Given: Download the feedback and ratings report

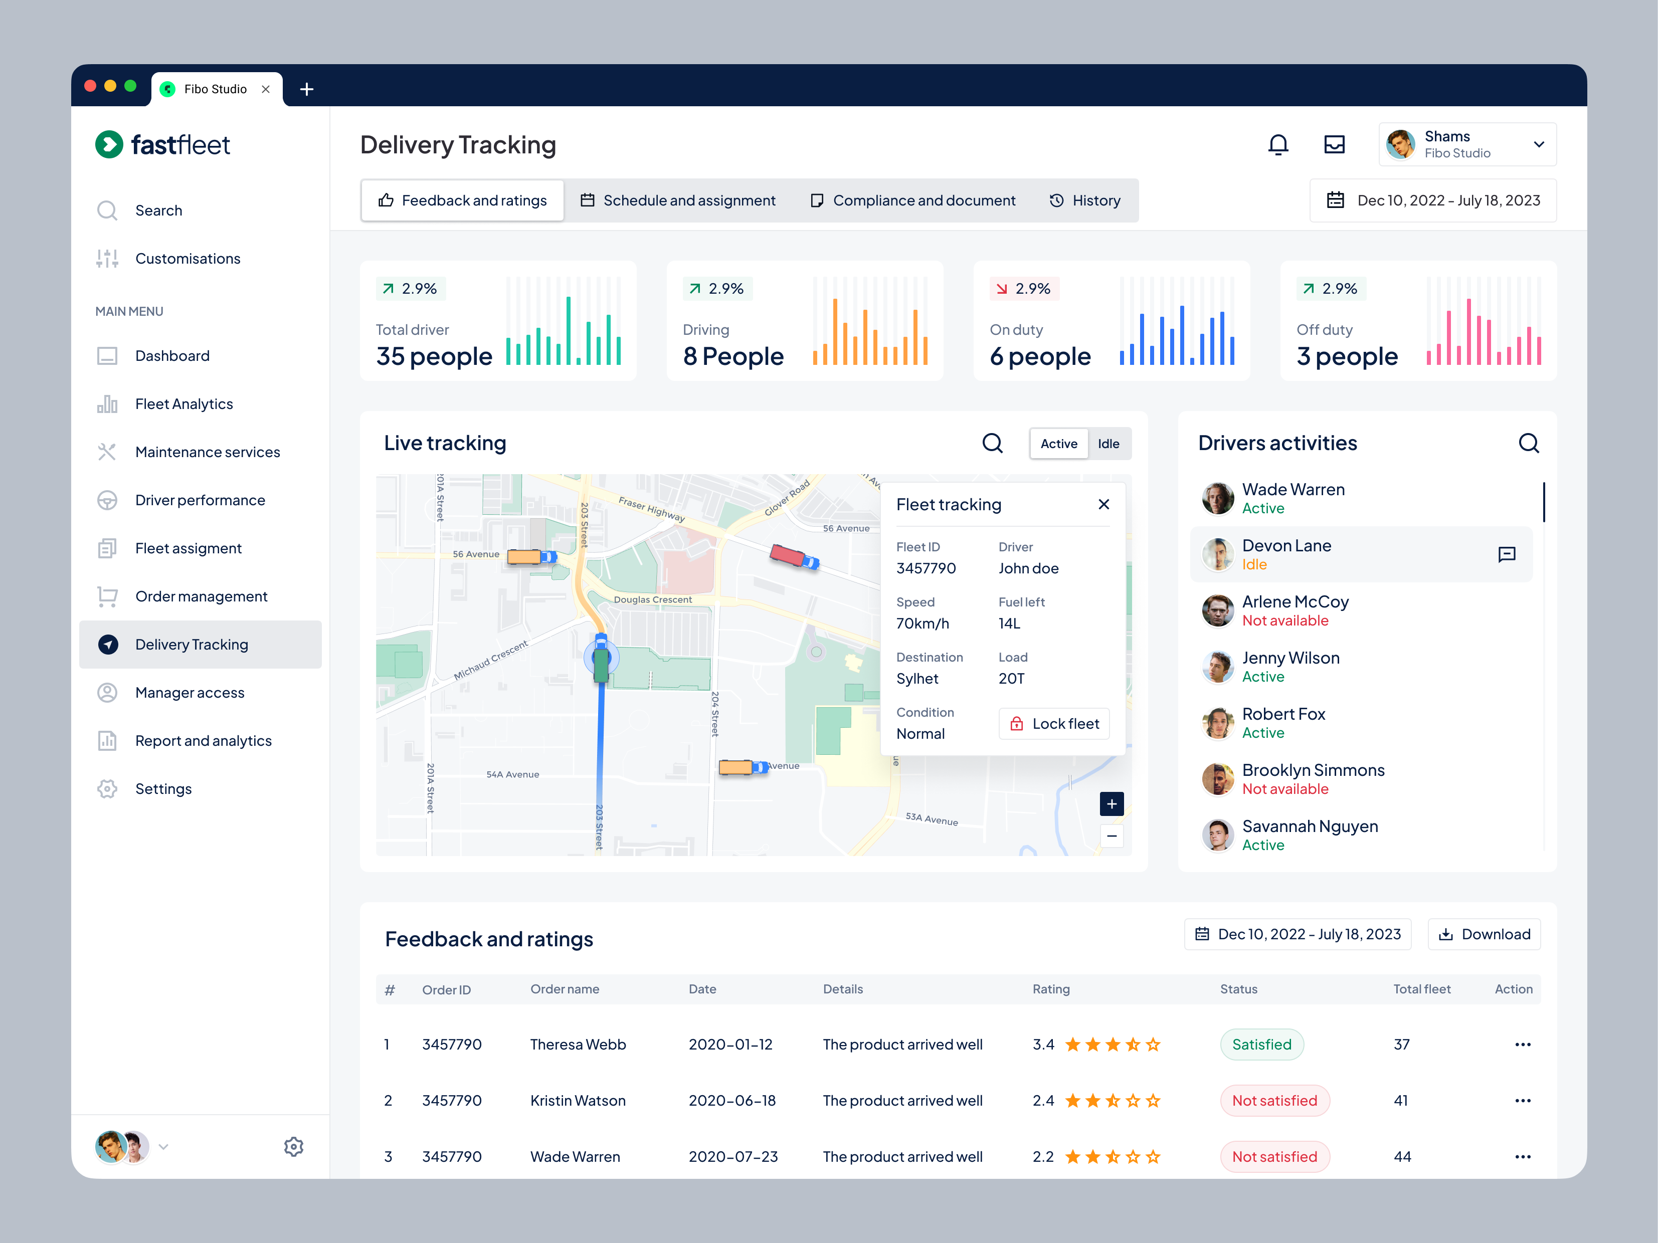Looking at the screenshot, I should [1484, 934].
